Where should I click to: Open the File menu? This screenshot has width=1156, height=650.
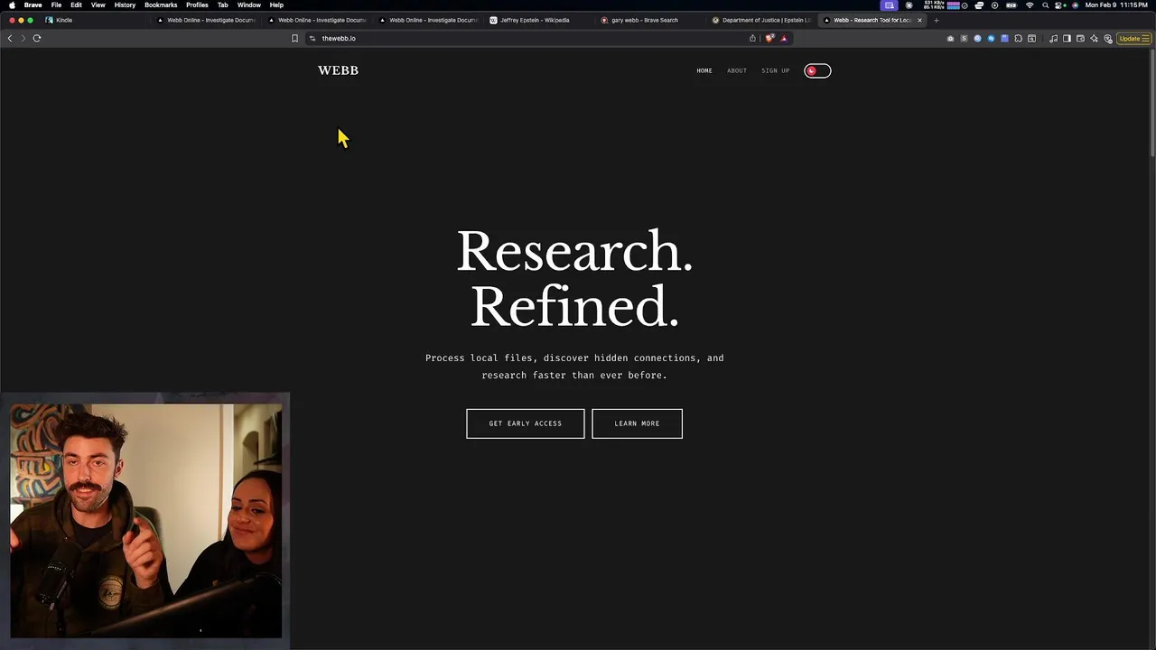56,5
